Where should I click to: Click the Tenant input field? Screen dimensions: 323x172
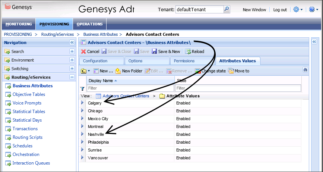(x=199, y=9)
